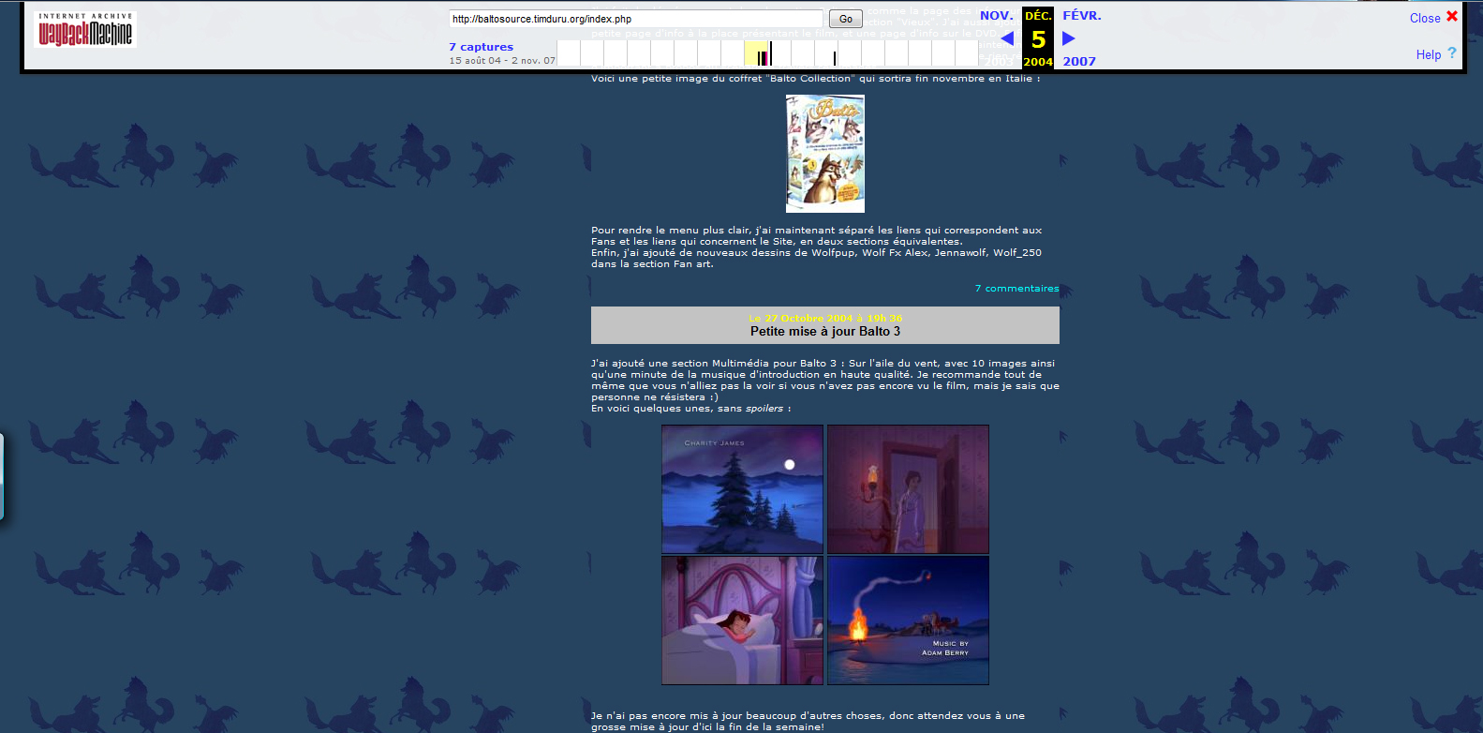Jump to the 2007 capture year
1483x733 pixels.
pyautogui.click(x=1079, y=62)
